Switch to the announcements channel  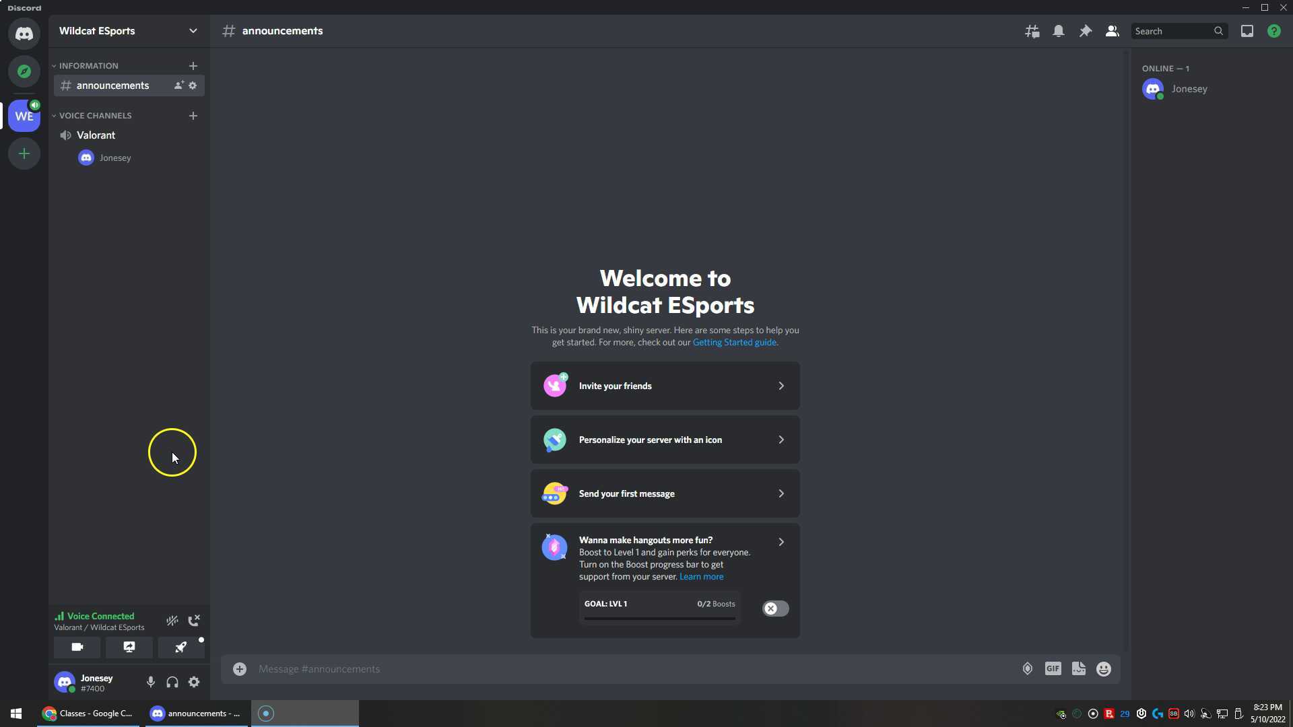(x=113, y=85)
